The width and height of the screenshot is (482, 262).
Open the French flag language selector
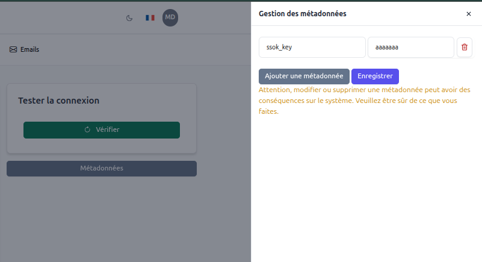point(150,18)
